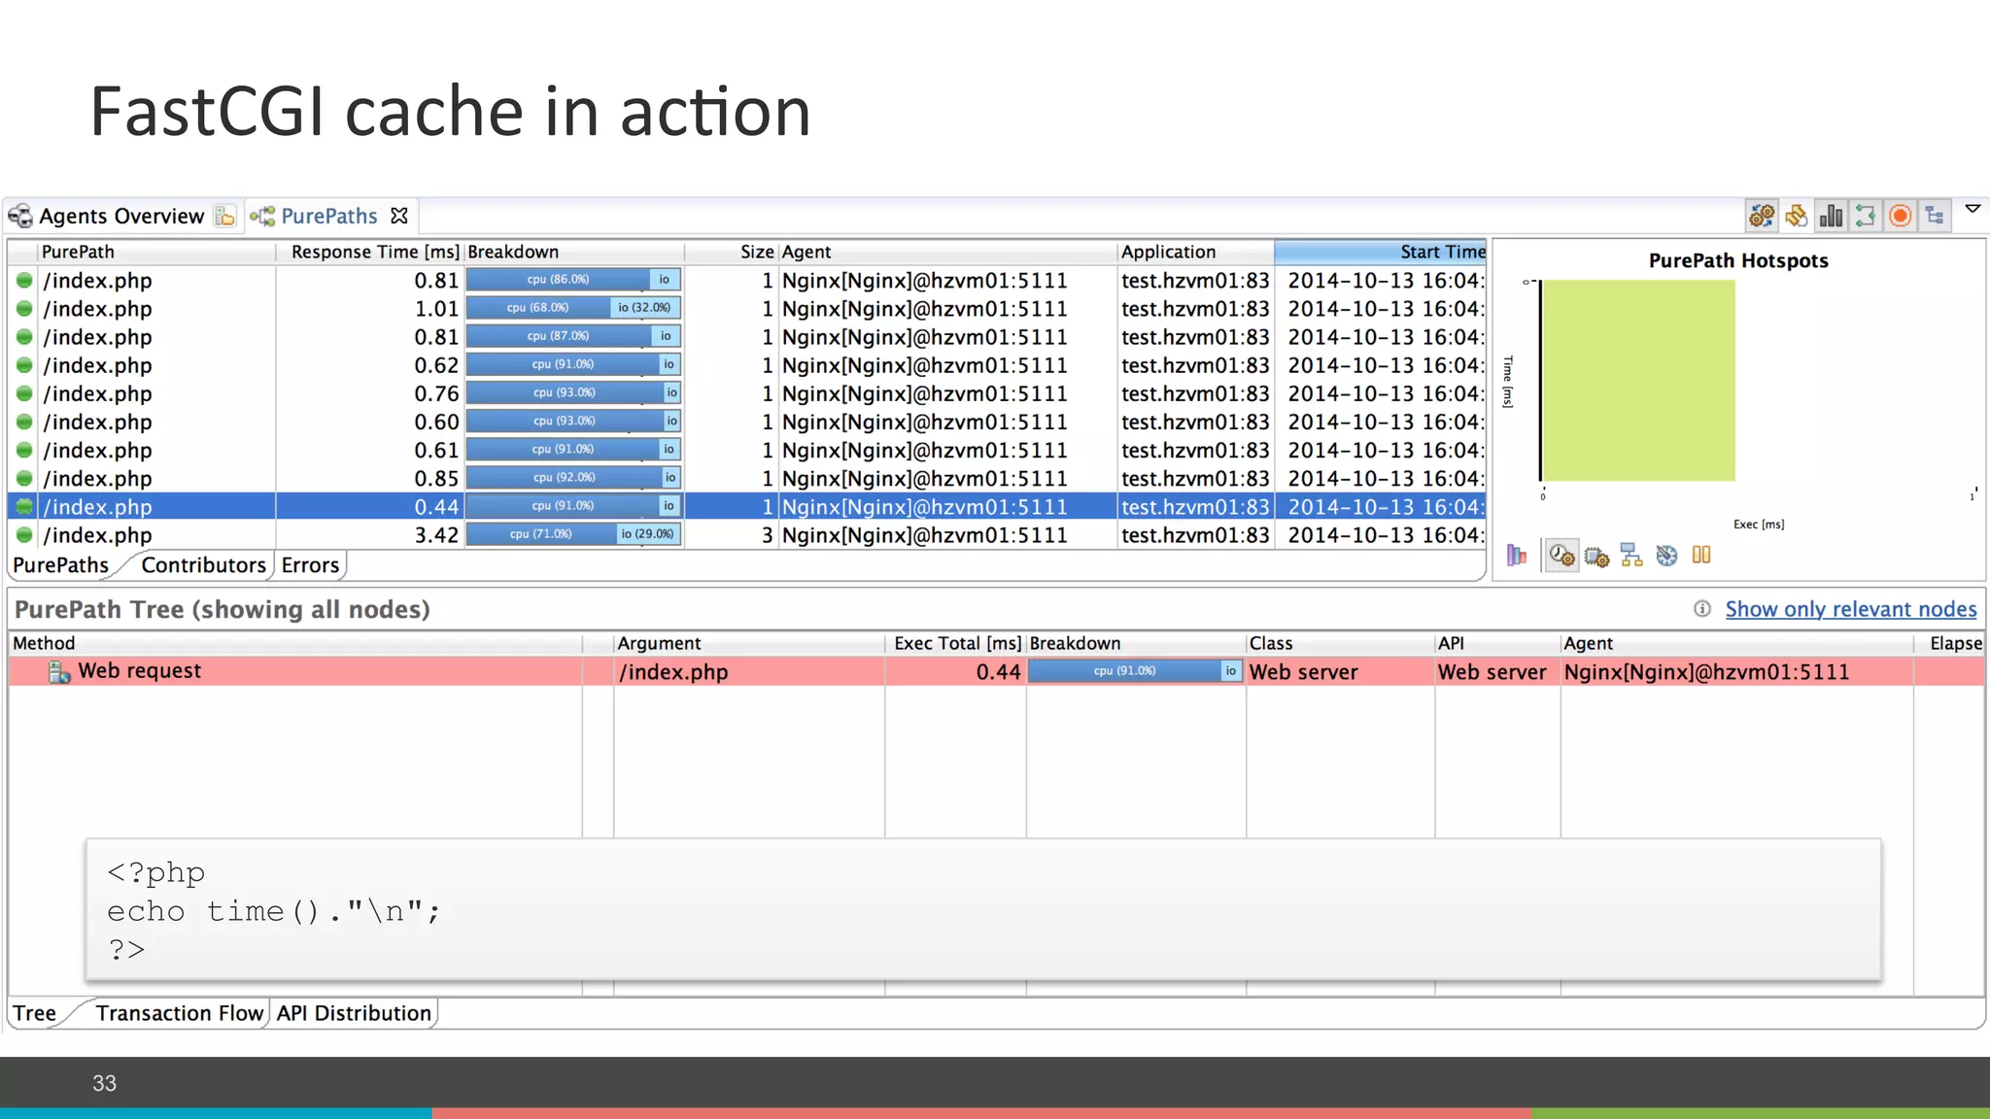Viewport: 1990px width, 1119px height.
Task: Click the Exec Total [ms] column header
Action: click(957, 643)
